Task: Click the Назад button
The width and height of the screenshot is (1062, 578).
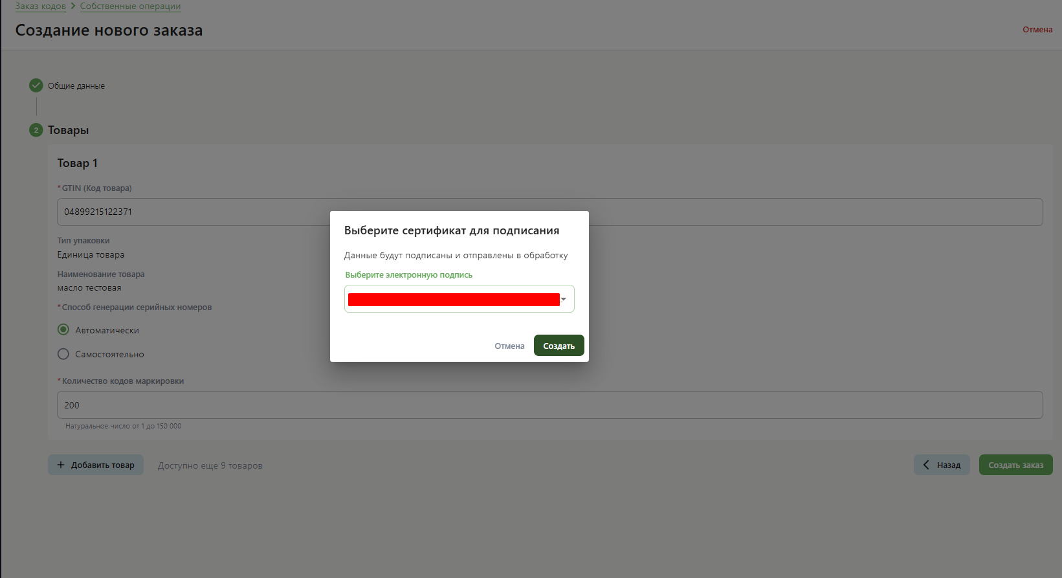Action: click(942, 465)
